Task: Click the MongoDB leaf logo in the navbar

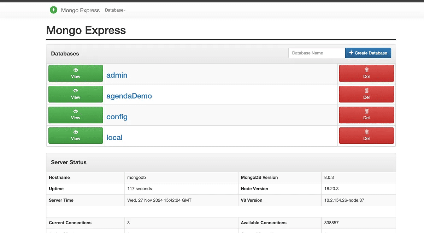Action: pos(53,10)
